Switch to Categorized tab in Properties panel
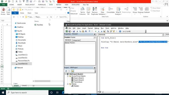The width and height of the screenshot is (169, 95). pos(76,40)
